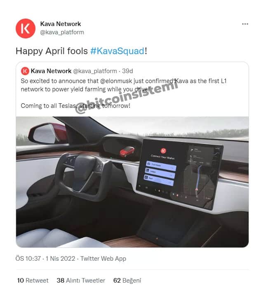View the 38 Alıntı Tweetler list
254x295 pixels.
(x=81, y=281)
